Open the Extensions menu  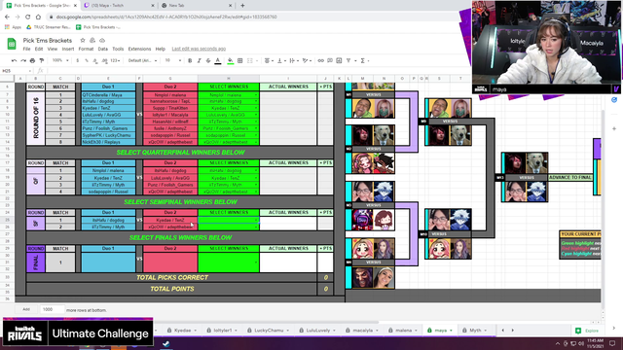139,50
